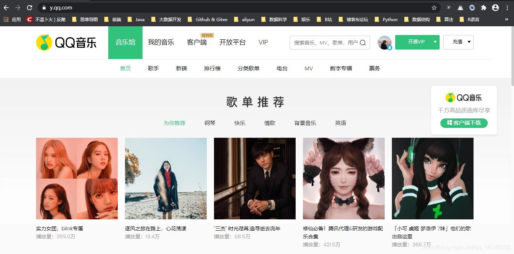Click the browser forward arrow
This screenshot has width=514, height=254.
pos(18,8)
